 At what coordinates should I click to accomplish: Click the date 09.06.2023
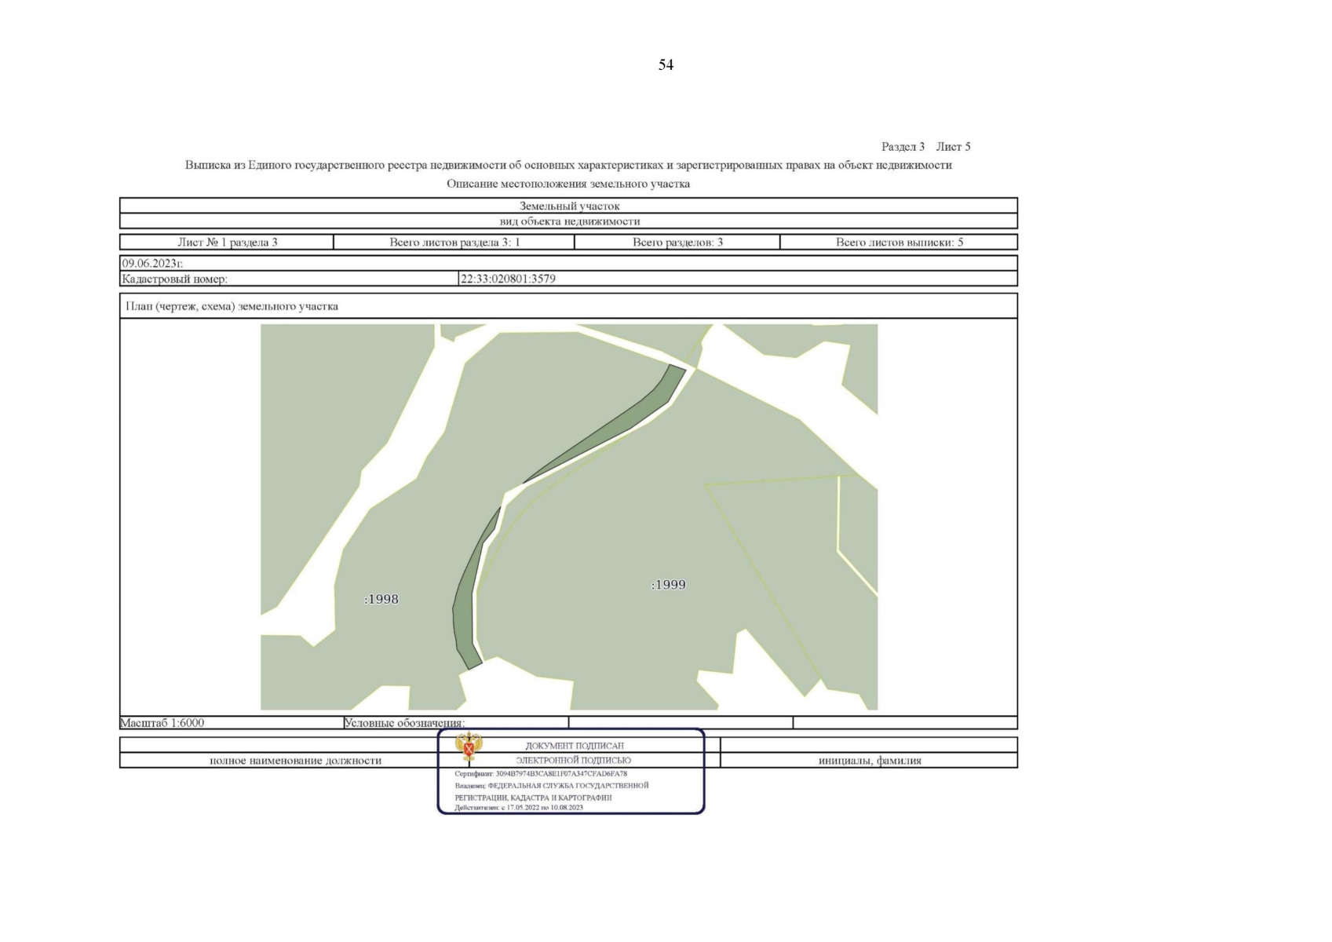tap(152, 263)
